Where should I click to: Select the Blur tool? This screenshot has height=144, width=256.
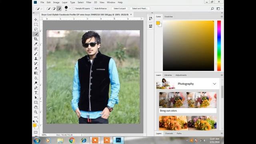[x=36, y=78]
